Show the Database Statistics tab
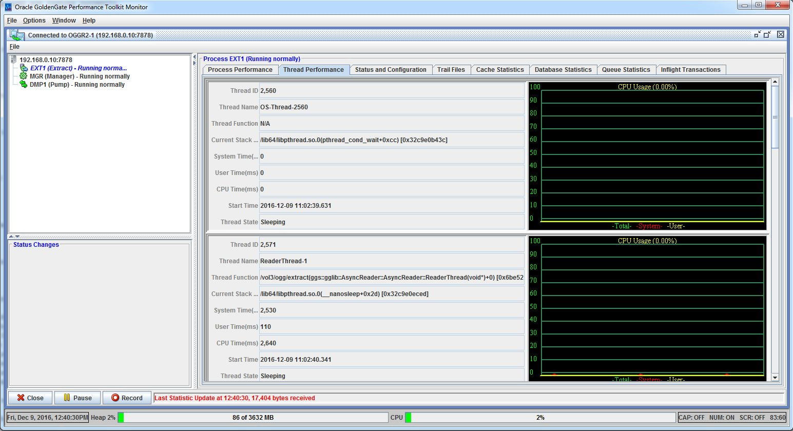The height and width of the screenshot is (431, 793). click(563, 70)
